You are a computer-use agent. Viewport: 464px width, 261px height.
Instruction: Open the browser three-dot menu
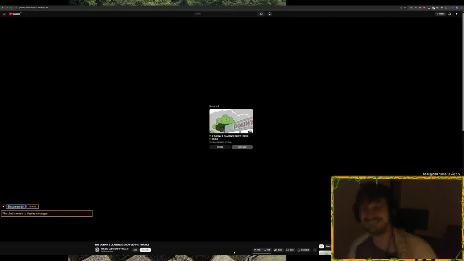click(461, 8)
